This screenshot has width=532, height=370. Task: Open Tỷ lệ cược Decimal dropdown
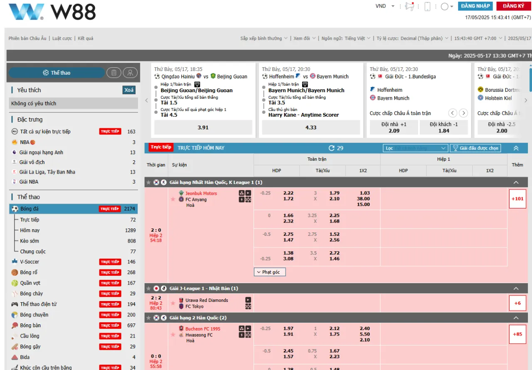[413, 38]
